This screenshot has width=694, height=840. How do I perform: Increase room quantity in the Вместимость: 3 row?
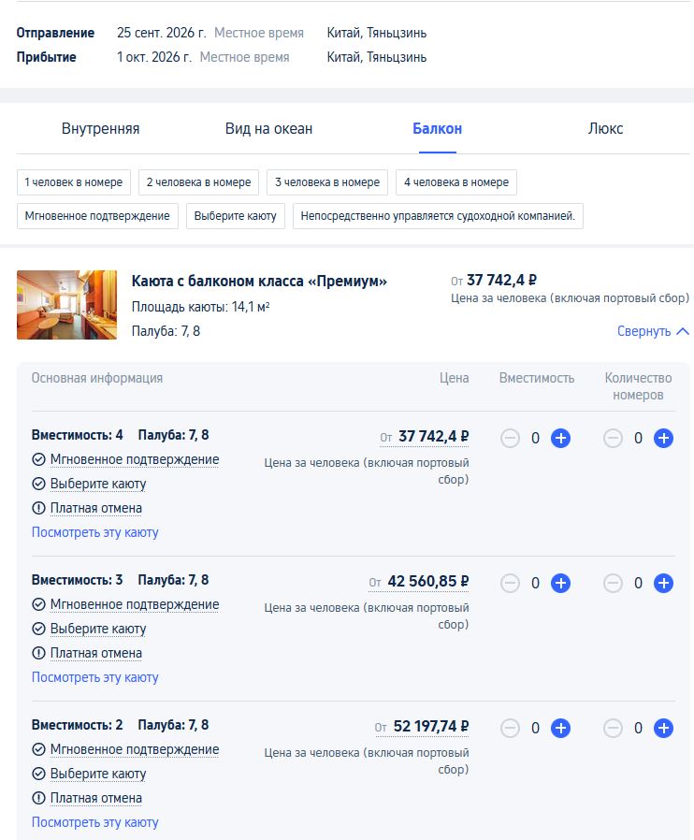(663, 583)
